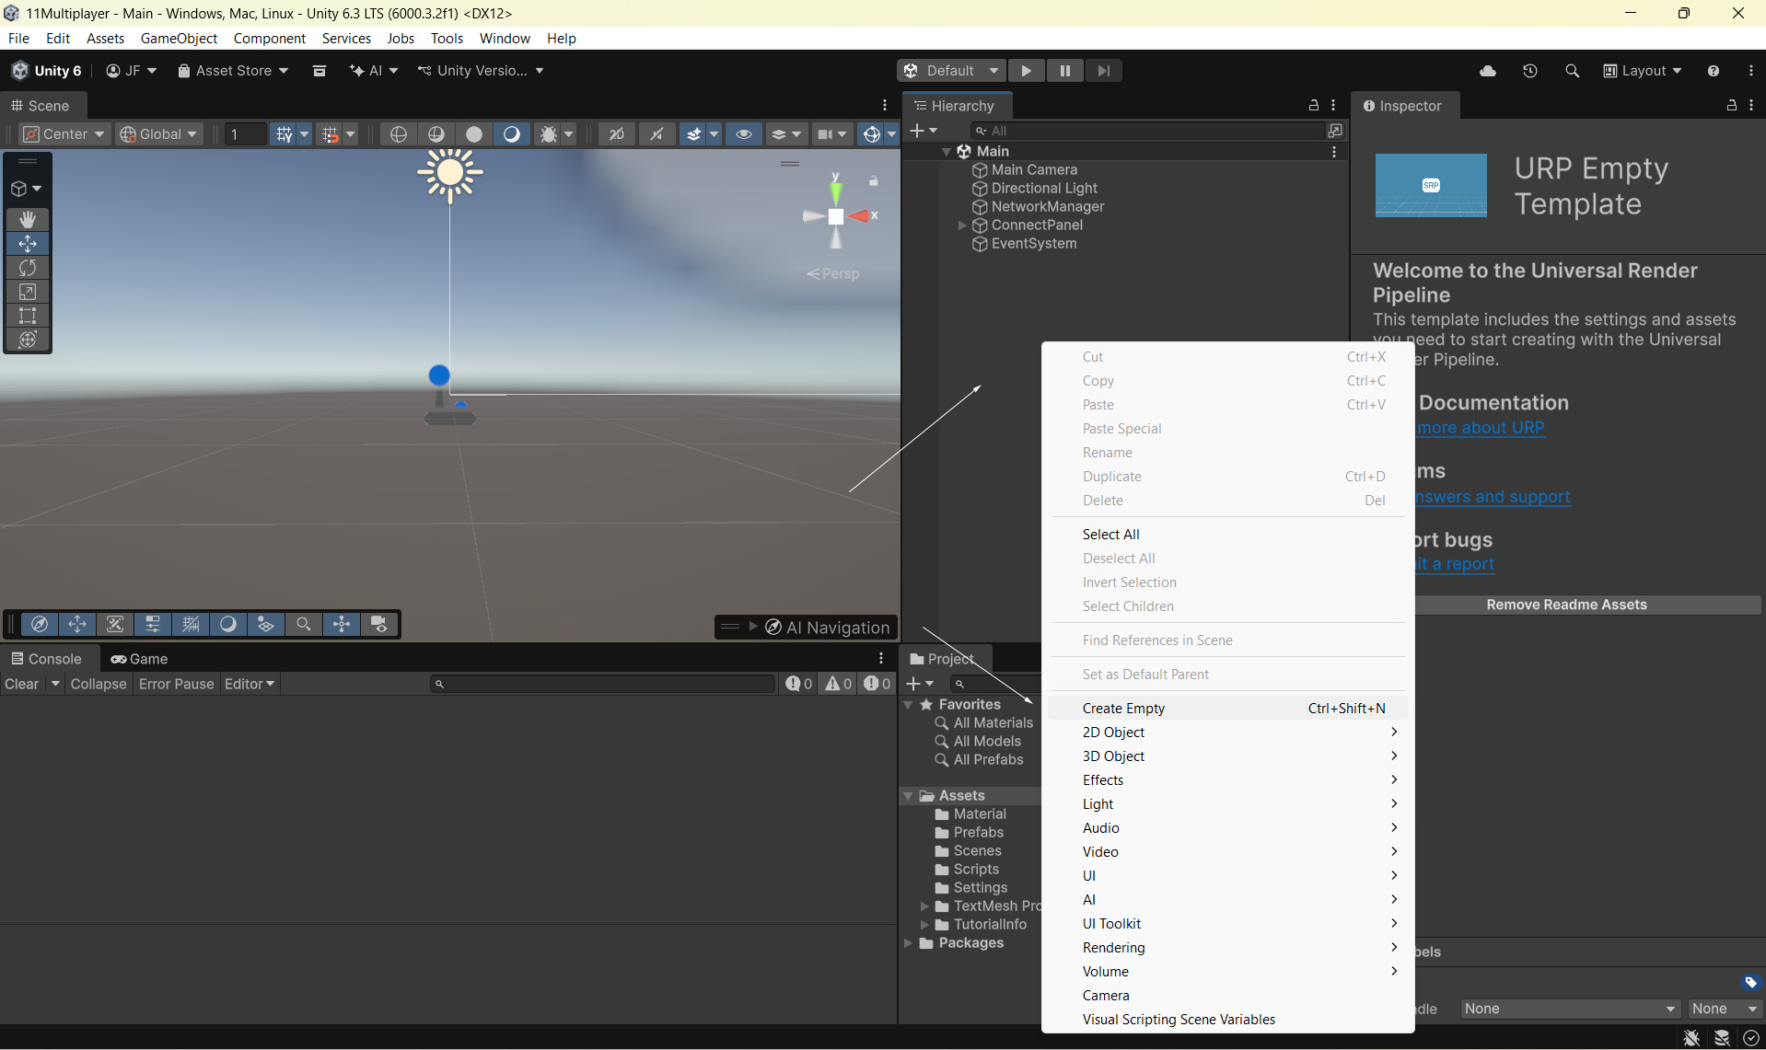The width and height of the screenshot is (1766, 1050).
Task: Open the Undo History icon
Action: [x=1530, y=71]
